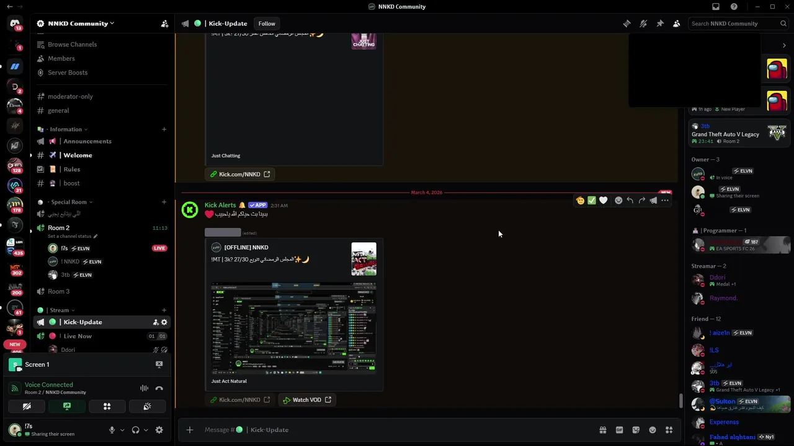Disconnect from voice with hang-up icon

pyautogui.click(x=159, y=388)
